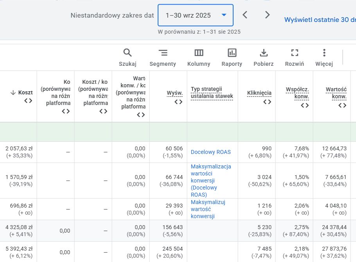The image size is (356, 262).
Task: Click the Pobierz download icon
Action: (263, 58)
